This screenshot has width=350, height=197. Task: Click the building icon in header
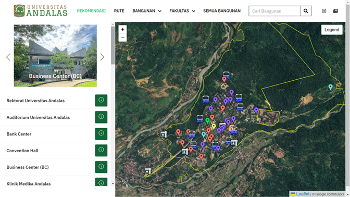[x=335, y=11]
